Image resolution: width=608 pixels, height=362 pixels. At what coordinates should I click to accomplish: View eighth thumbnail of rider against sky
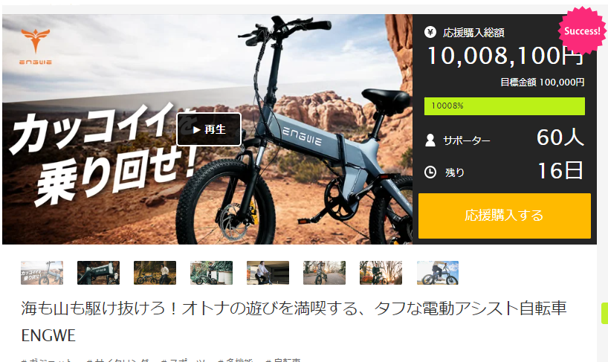(x=438, y=273)
